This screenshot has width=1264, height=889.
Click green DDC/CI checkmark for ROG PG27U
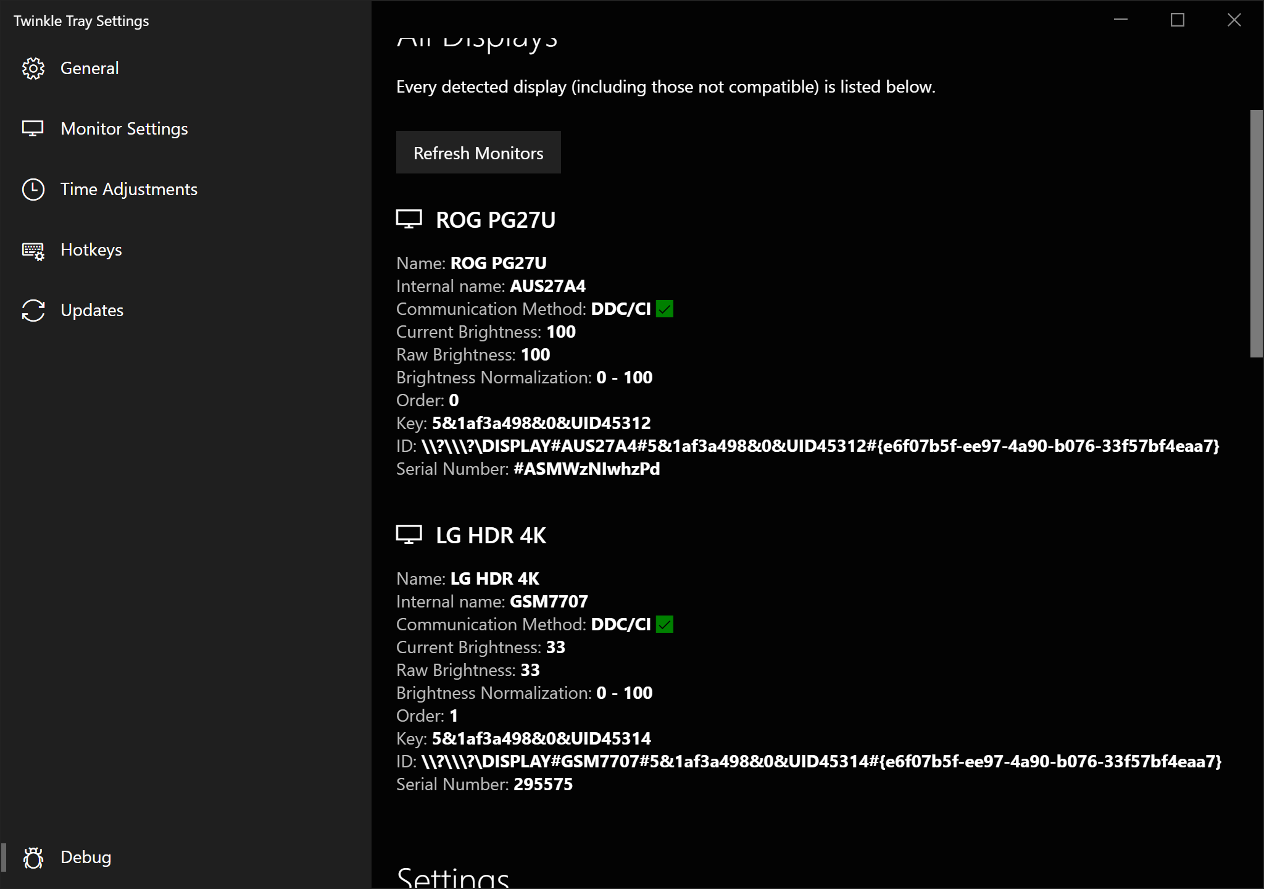click(x=665, y=309)
